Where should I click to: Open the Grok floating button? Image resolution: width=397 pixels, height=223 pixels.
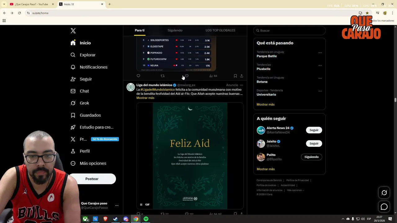point(384,193)
